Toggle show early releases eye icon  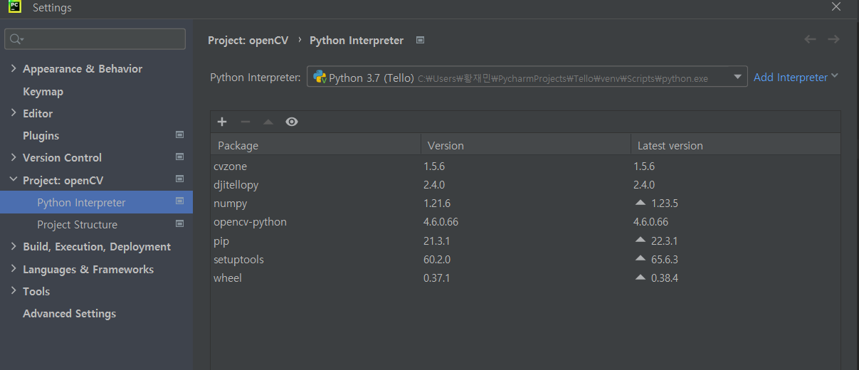(x=292, y=122)
